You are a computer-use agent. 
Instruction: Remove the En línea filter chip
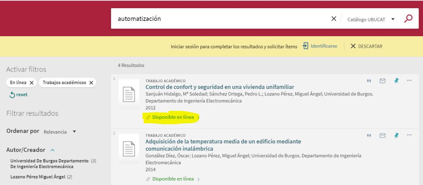pyautogui.click(x=31, y=83)
